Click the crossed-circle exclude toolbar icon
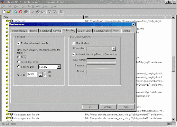 click(x=38, y=12)
